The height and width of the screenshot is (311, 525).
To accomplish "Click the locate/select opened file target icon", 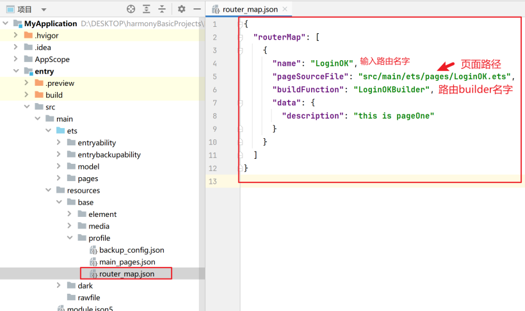I will [131, 9].
